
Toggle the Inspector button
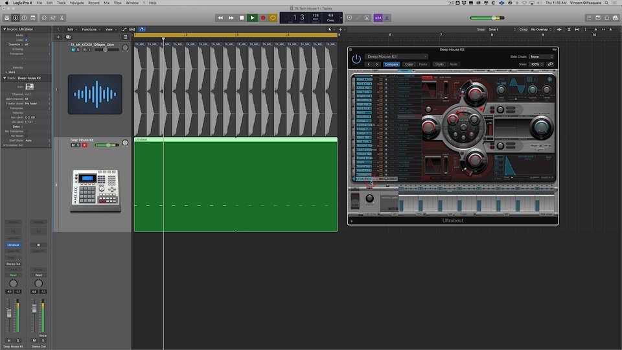coord(16,18)
